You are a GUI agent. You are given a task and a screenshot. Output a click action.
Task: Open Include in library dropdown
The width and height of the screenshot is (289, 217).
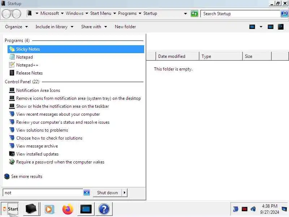(55, 27)
